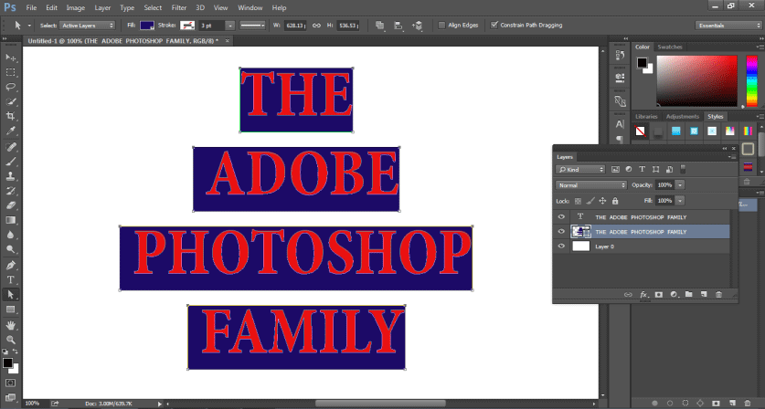Toggle Lock all padlock icon
This screenshot has width=765, height=409.
615,201
